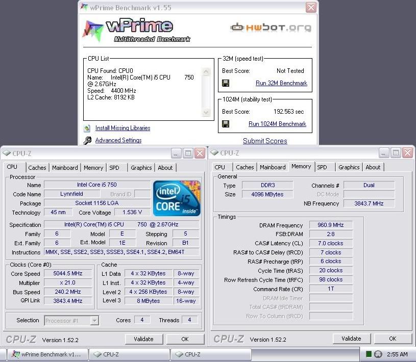The width and height of the screenshot is (416, 362).
Task: Click right CPU-Z window title icon
Action: point(214,152)
